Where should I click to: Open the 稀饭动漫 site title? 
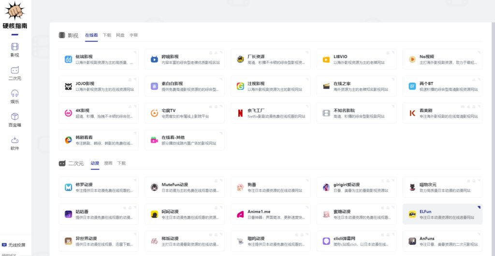pyautogui.click(x=170, y=238)
